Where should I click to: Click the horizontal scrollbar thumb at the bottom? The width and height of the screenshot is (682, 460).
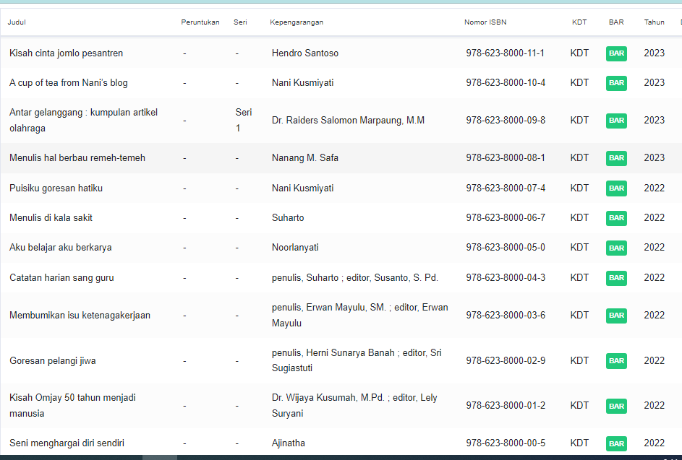coord(159,457)
